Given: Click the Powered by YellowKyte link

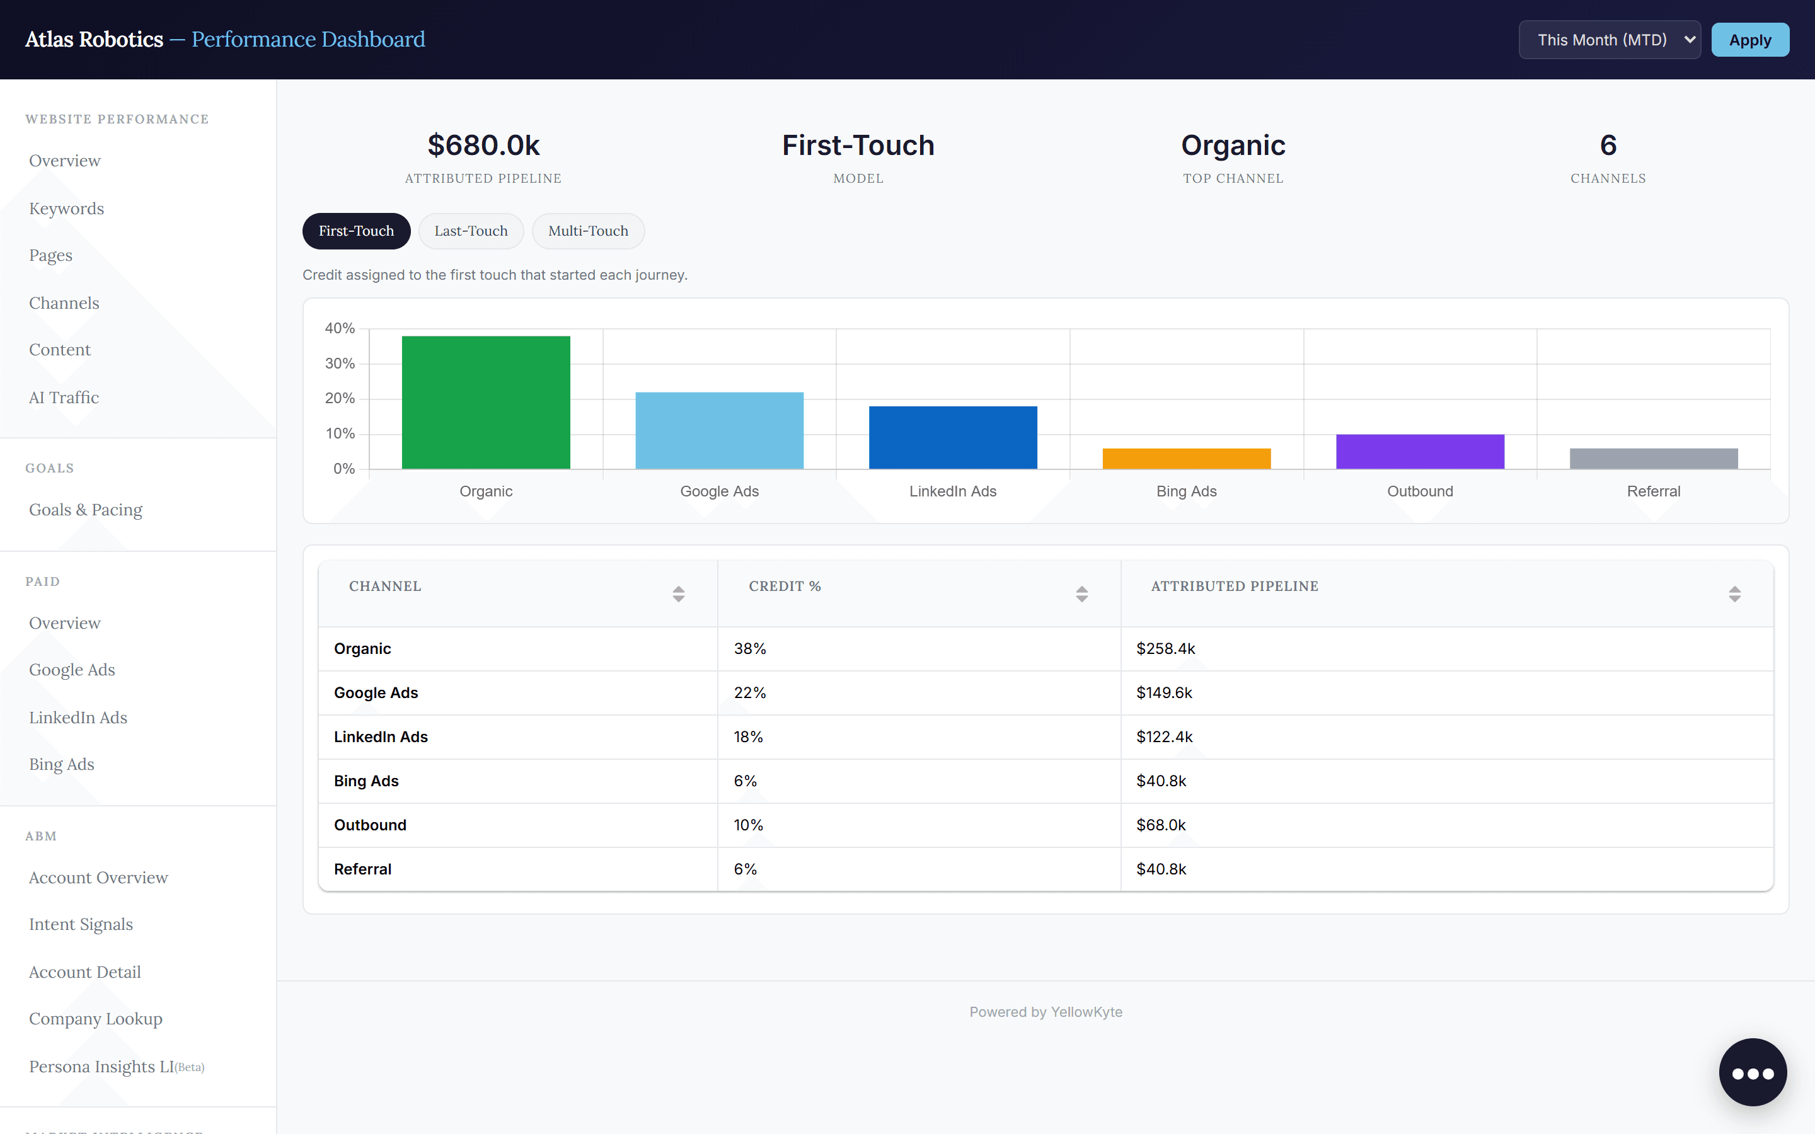Looking at the screenshot, I should (1046, 1012).
